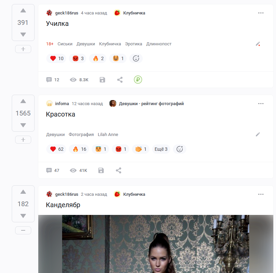This screenshot has height=273, width=276.
Task: Toggle fire reaction on 'Училка' post
Action: [98, 58]
